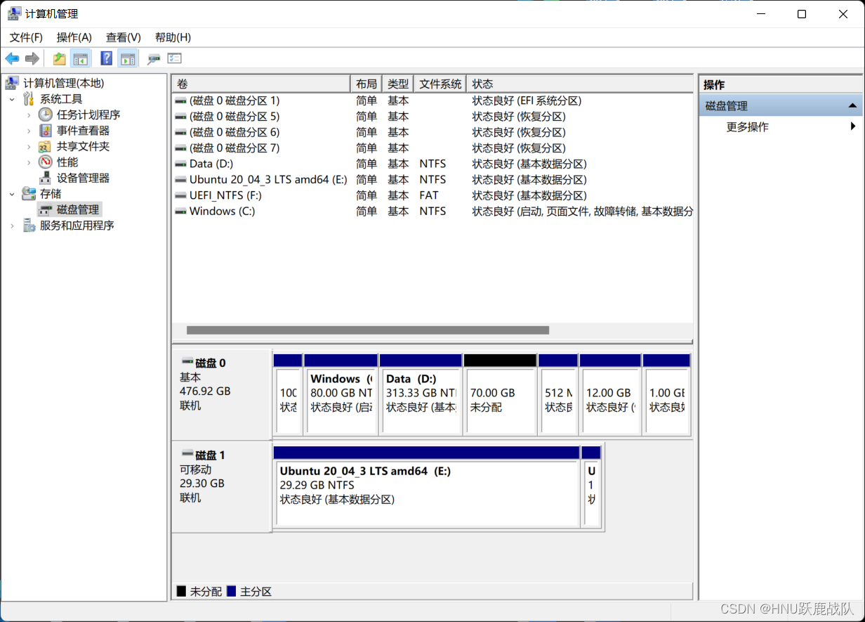
Task: Expand the 事件查看器 node
Action: (29, 131)
